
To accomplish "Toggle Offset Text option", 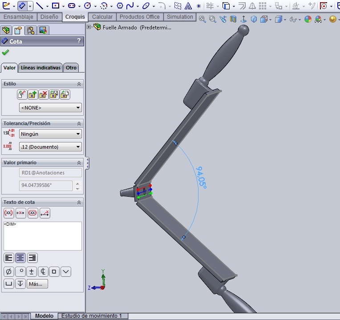I will 45,213.
